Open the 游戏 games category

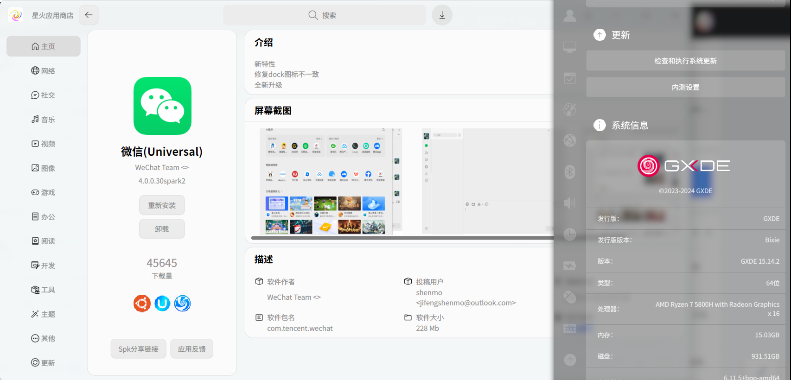44,192
